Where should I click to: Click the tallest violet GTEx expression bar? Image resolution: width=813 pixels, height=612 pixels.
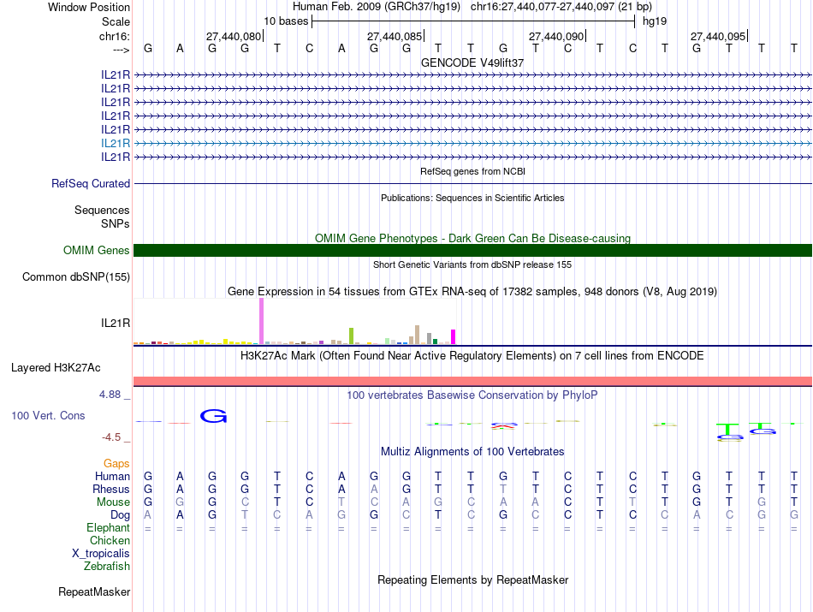[x=261, y=321]
